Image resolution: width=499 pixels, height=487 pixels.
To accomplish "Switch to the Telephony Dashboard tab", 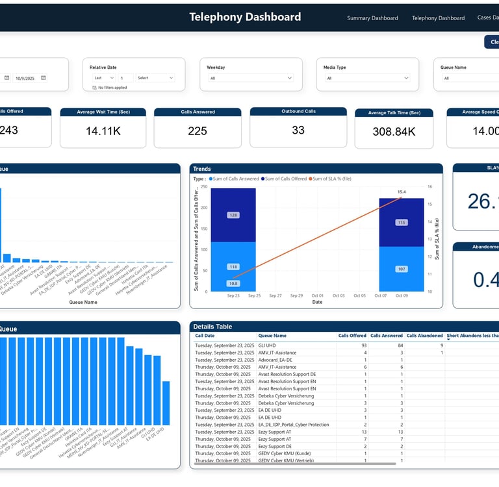I will click(438, 18).
